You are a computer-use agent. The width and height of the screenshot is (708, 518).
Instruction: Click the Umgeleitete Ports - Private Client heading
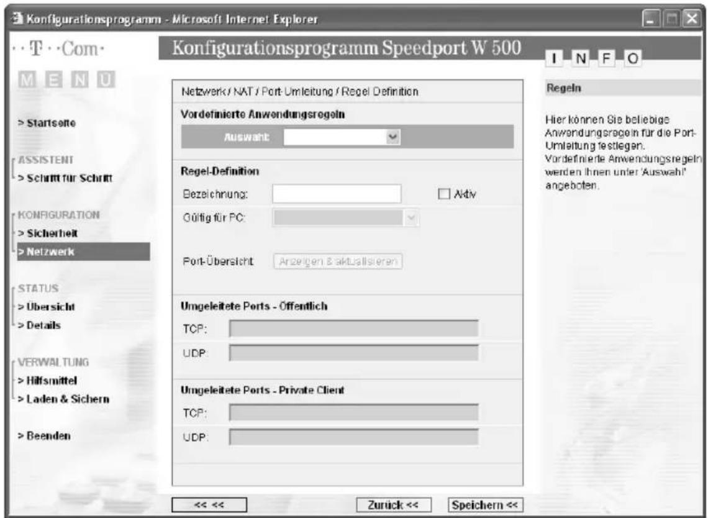click(262, 390)
